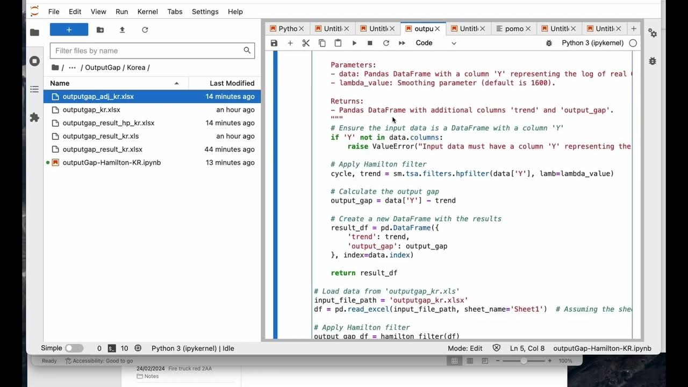
Task: Insert a cell below with toolbar plus
Action: click(x=290, y=43)
